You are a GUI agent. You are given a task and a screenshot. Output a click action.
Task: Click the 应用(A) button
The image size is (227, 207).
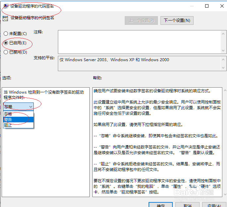point(214,205)
